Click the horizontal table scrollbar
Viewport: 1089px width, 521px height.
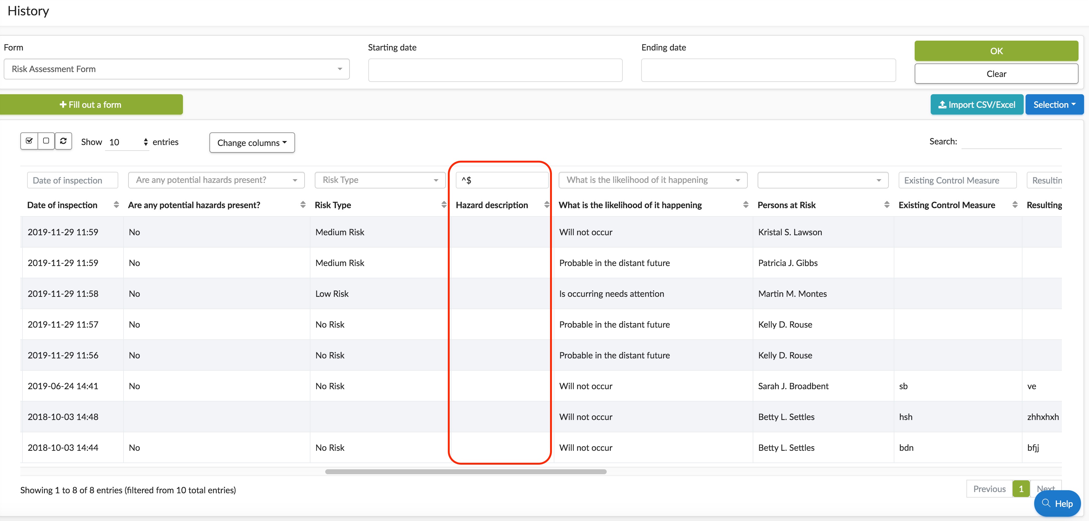(x=465, y=471)
